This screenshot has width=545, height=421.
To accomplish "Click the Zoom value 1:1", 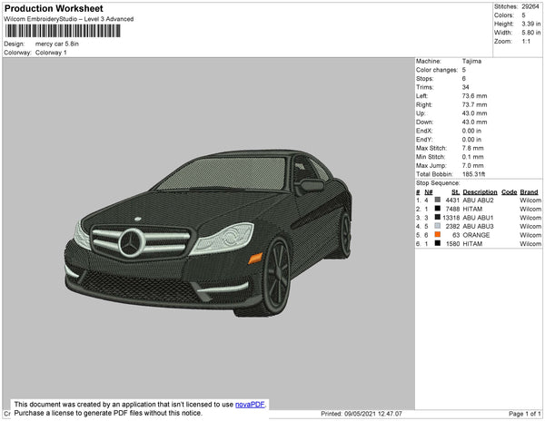I will (x=526, y=42).
